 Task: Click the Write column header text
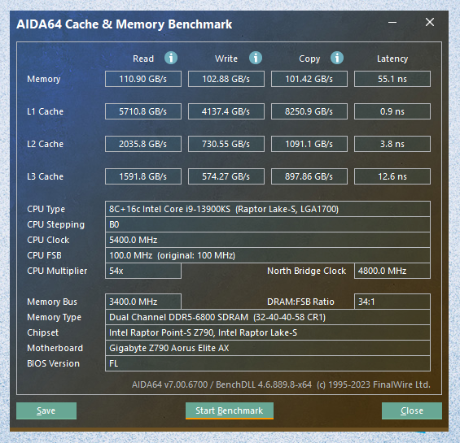[x=226, y=59]
